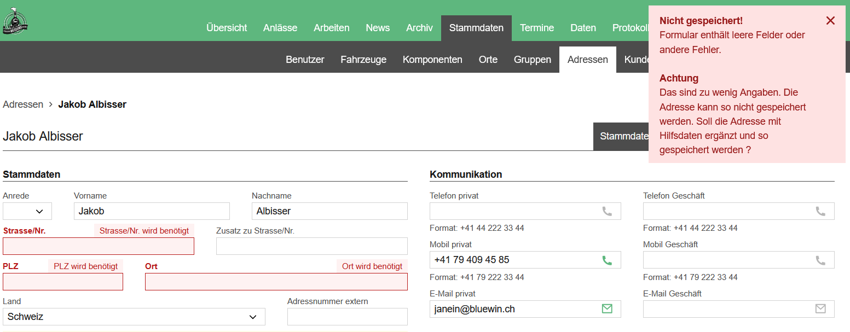Switch to the Termine section

pyautogui.click(x=537, y=27)
